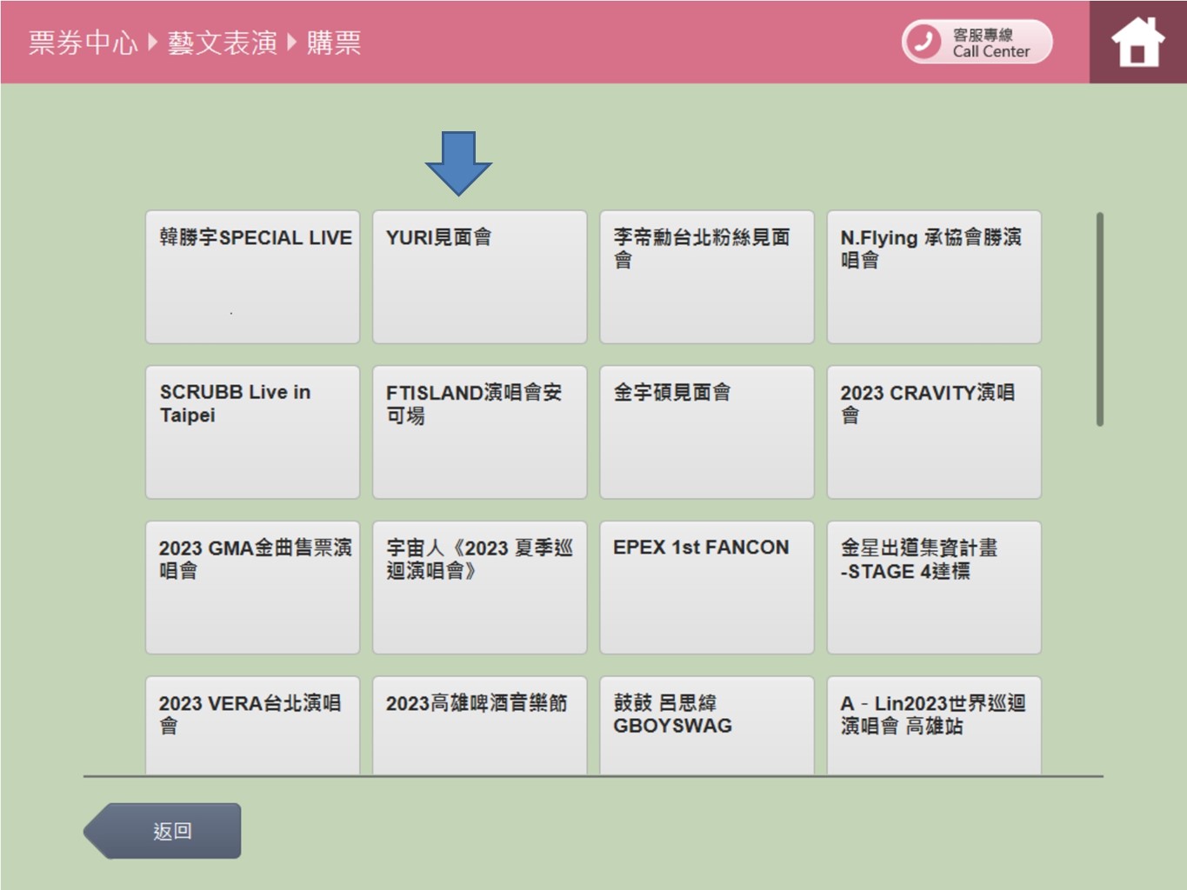This screenshot has width=1187, height=890.
Task: Open SCRUBB Live in Taipei
Action: [252, 431]
